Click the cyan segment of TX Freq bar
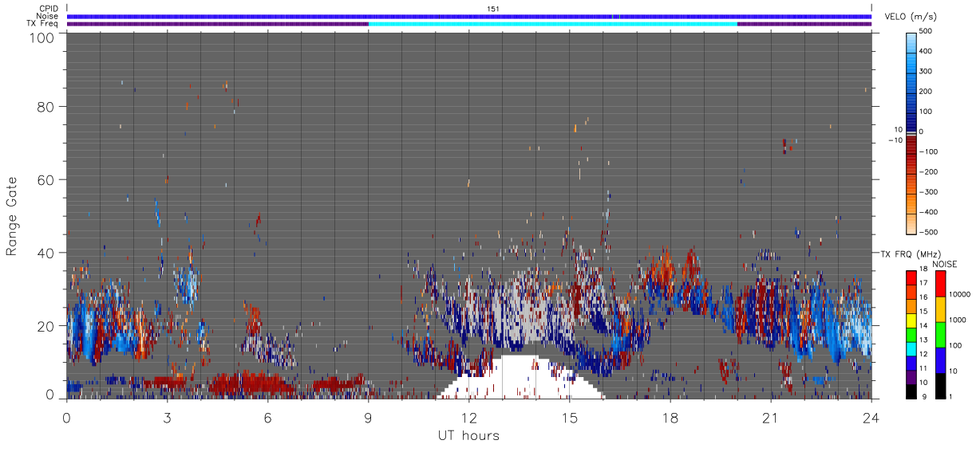The height and width of the screenshot is (452, 980). 552,24
